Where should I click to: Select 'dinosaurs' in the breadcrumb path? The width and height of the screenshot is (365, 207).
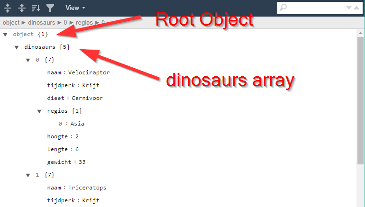[x=41, y=23]
